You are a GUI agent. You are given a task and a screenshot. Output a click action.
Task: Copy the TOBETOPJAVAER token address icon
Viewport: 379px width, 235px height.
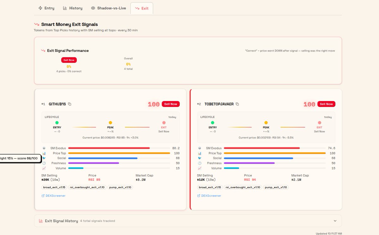coord(237,104)
